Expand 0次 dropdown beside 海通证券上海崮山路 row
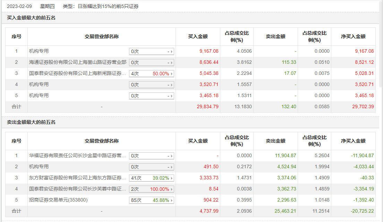 (152, 62)
